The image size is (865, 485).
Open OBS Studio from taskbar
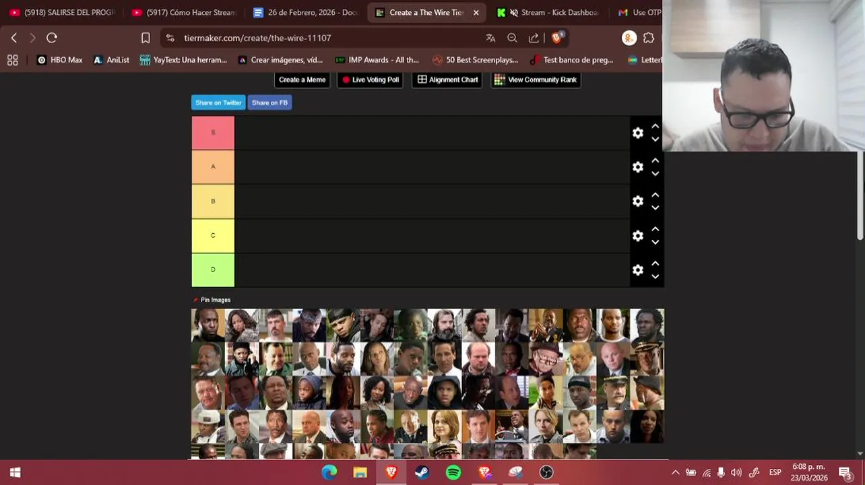(x=546, y=472)
